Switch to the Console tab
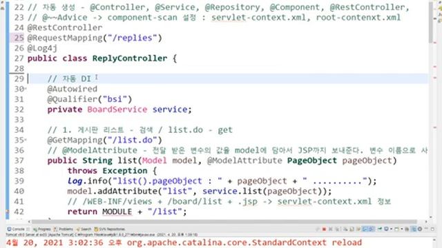The height and width of the screenshot is (248, 442). [x=19, y=229]
